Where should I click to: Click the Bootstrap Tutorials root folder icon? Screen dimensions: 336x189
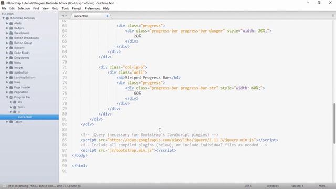click(7, 18)
